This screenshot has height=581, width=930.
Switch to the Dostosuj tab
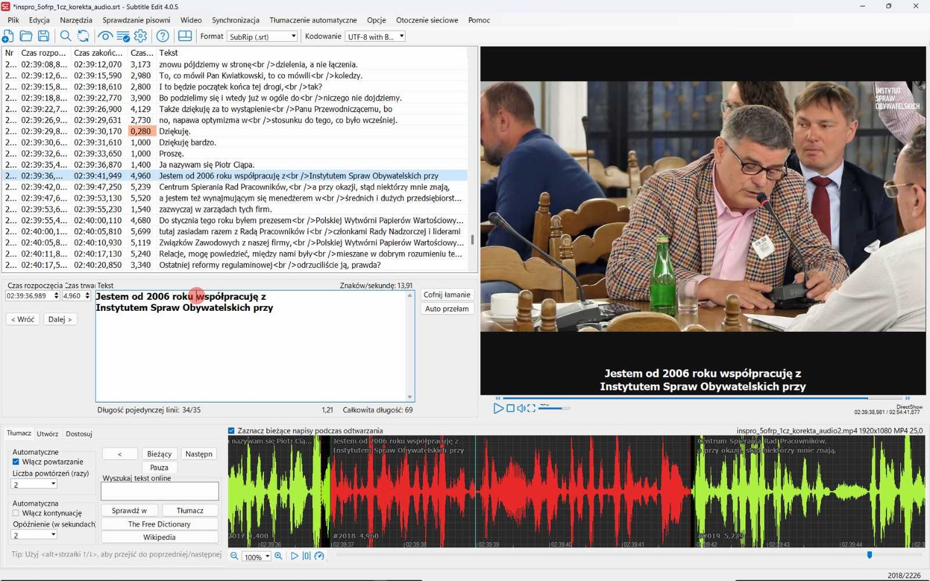pos(79,433)
